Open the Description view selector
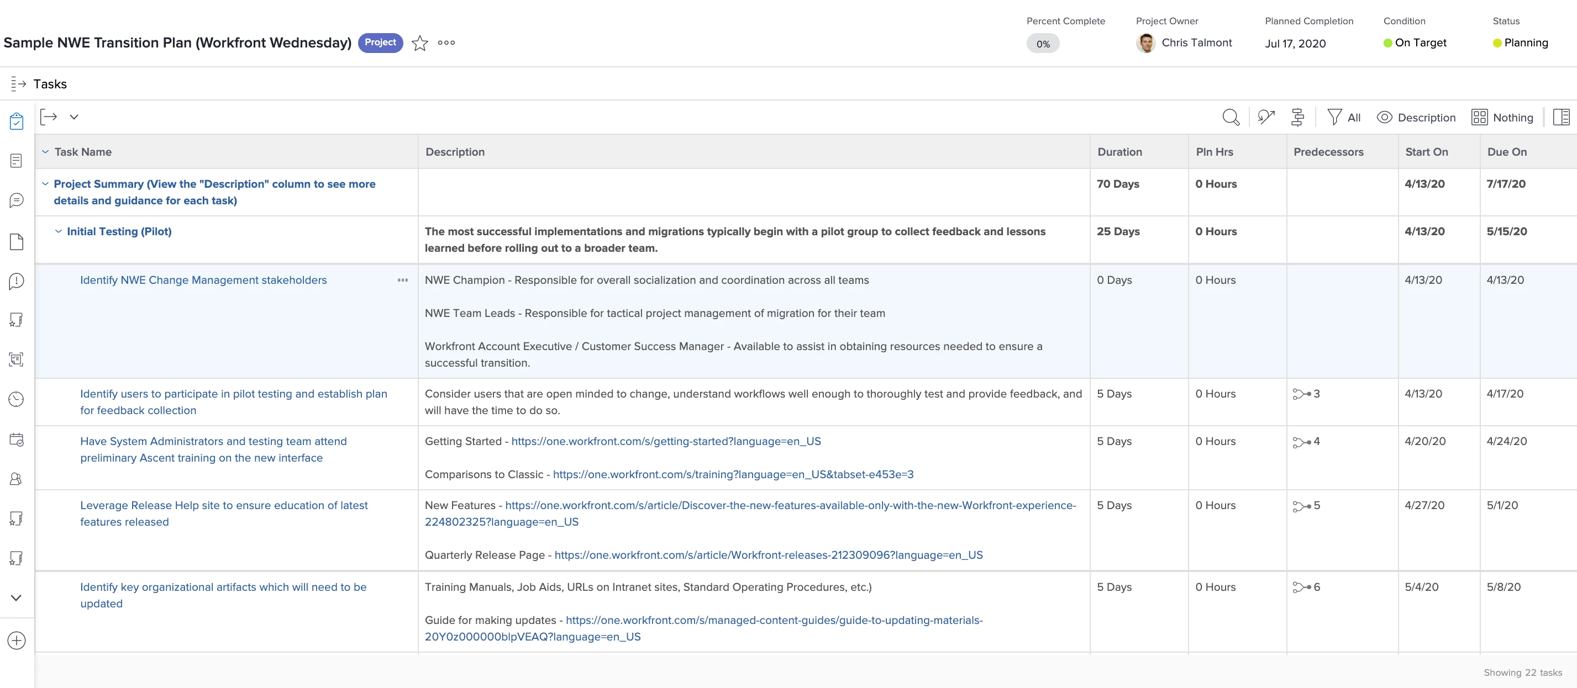The height and width of the screenshot is (688, 1577). 1416,118
